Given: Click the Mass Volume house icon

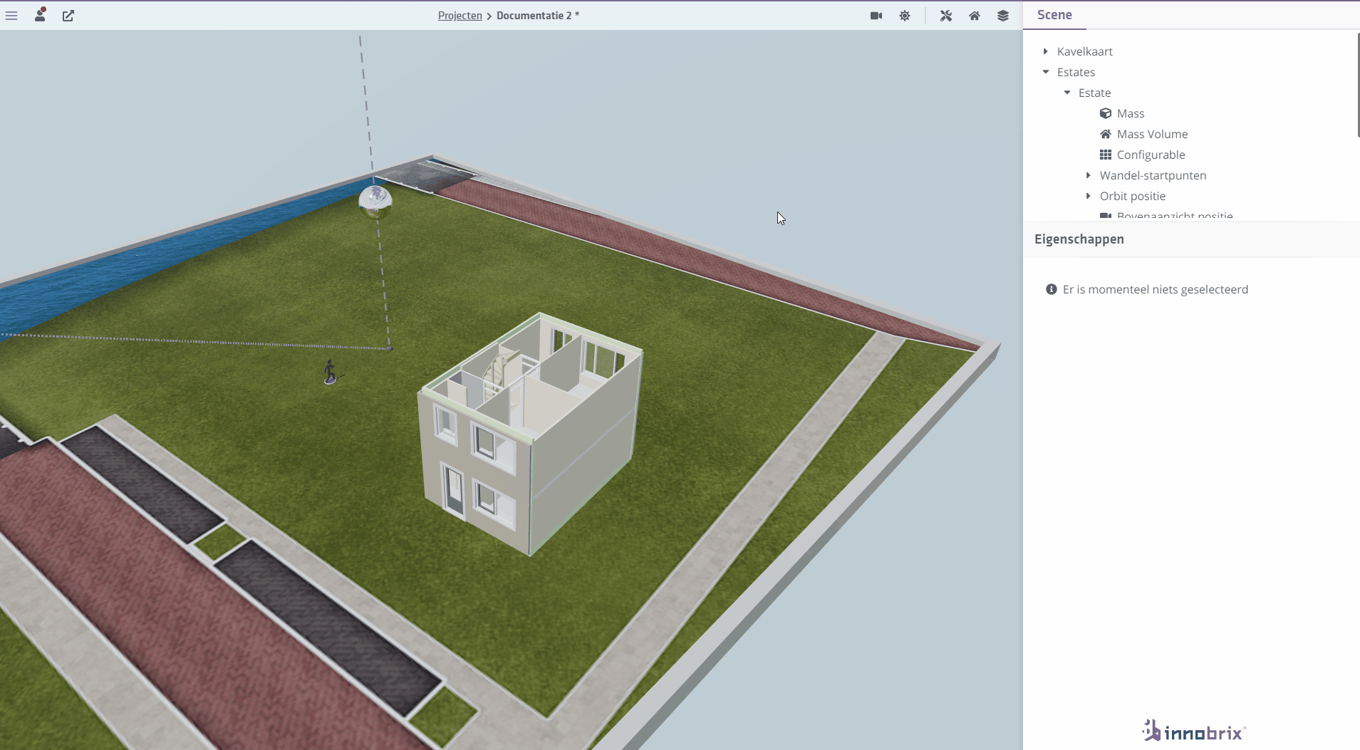Looking at the screenshot, I should (1106, 134).
